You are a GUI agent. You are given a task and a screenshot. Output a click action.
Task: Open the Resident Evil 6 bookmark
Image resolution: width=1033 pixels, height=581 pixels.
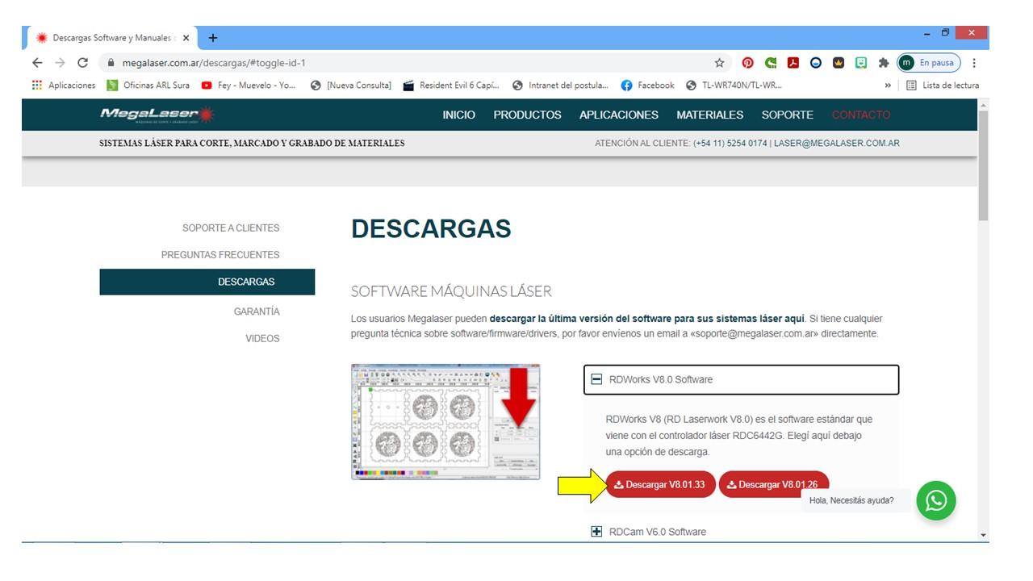coord(451,86)
